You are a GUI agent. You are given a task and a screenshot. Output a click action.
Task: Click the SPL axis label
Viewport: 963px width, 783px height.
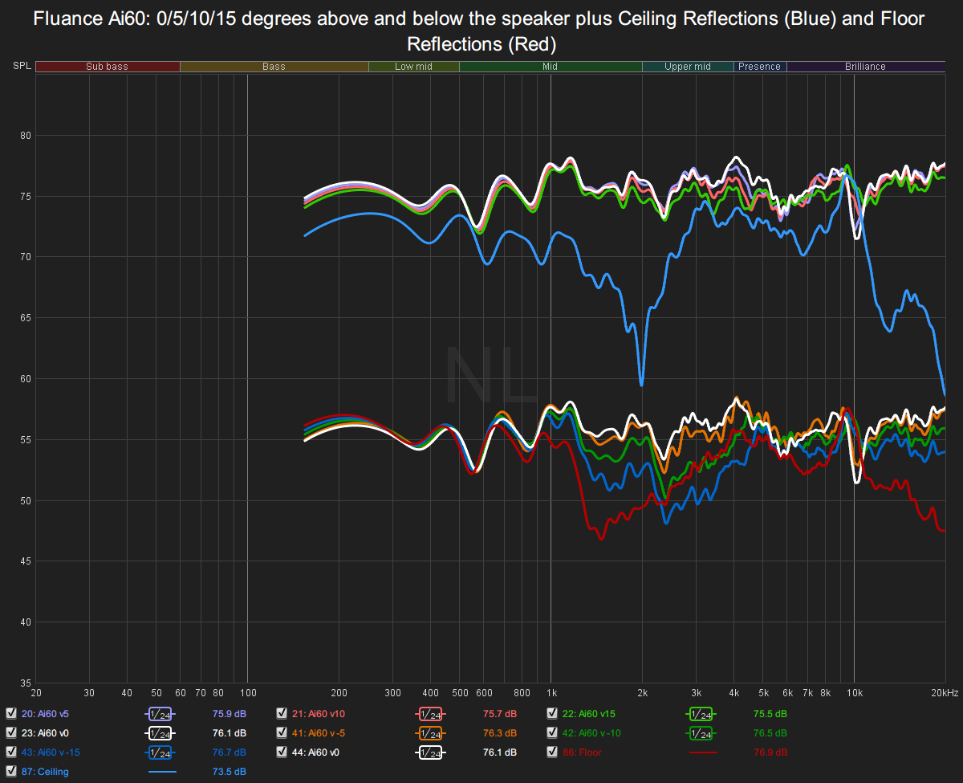click(x=22, y=67)
